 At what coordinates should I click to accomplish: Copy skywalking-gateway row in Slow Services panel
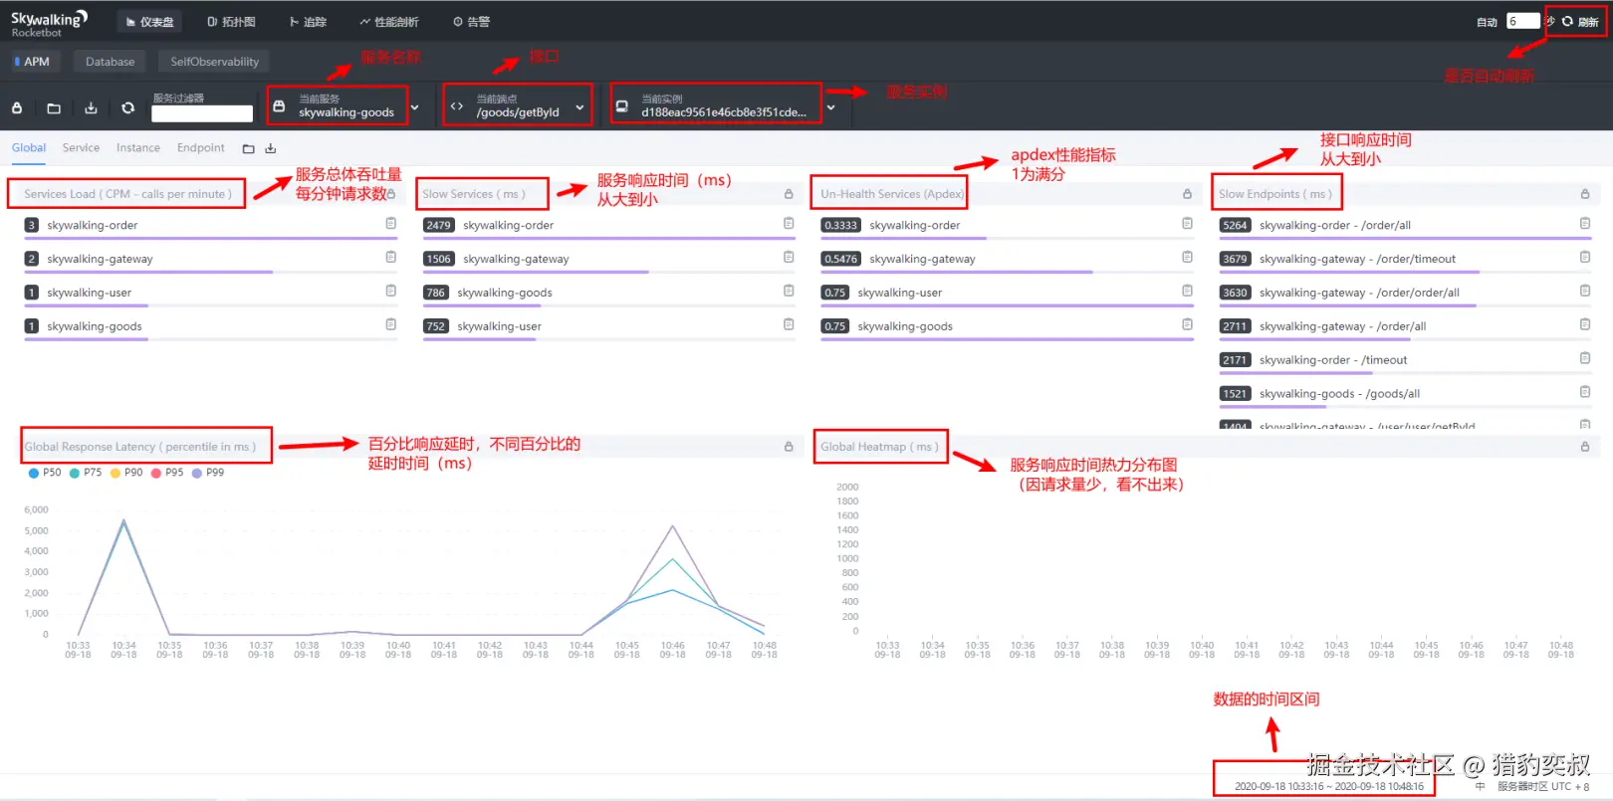pyautogui.click(x=789, y=258)
